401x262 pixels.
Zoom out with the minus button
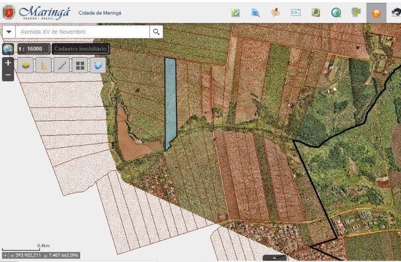8,75
